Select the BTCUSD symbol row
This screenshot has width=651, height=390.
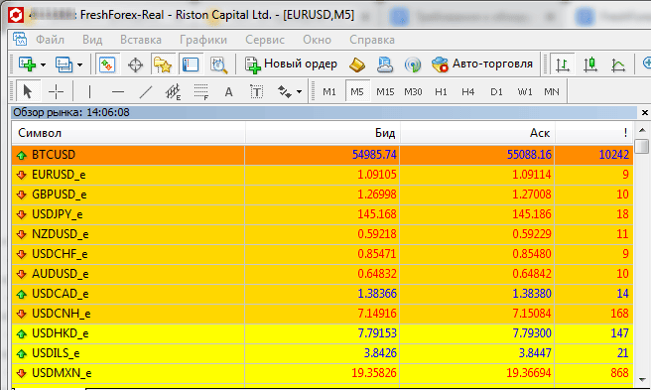323,155
